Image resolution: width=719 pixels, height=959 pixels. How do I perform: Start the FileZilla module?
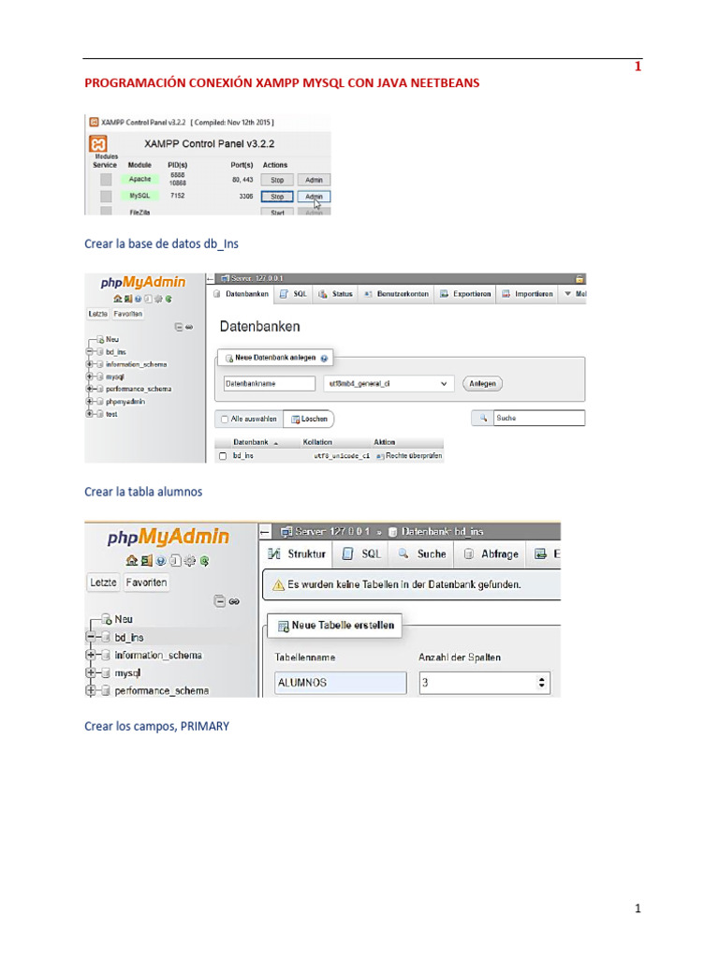click(277, 212)
